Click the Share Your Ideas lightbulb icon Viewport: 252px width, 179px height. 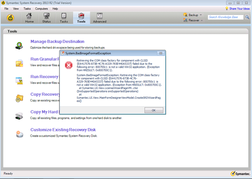(x=227, y=8)
